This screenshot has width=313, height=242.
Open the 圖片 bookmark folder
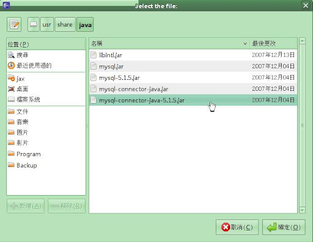[x=46, y=132]
